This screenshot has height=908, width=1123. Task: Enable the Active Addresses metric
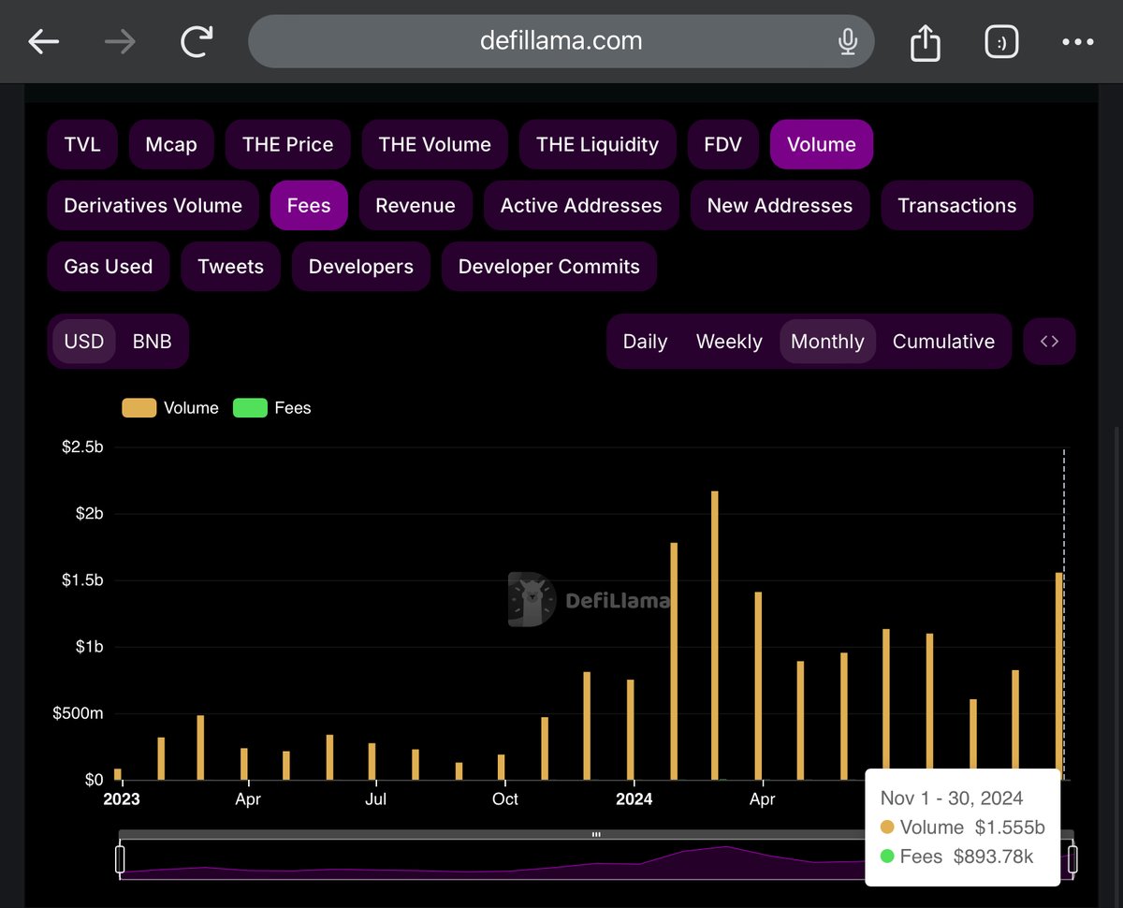(581, 205)
